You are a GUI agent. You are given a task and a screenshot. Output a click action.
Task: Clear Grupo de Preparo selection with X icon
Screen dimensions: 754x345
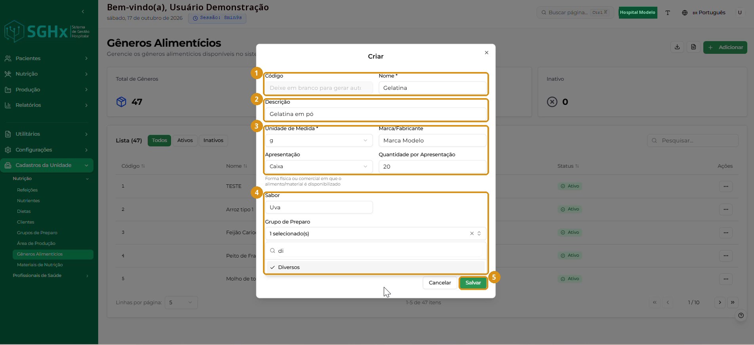[x=472, y=233]
